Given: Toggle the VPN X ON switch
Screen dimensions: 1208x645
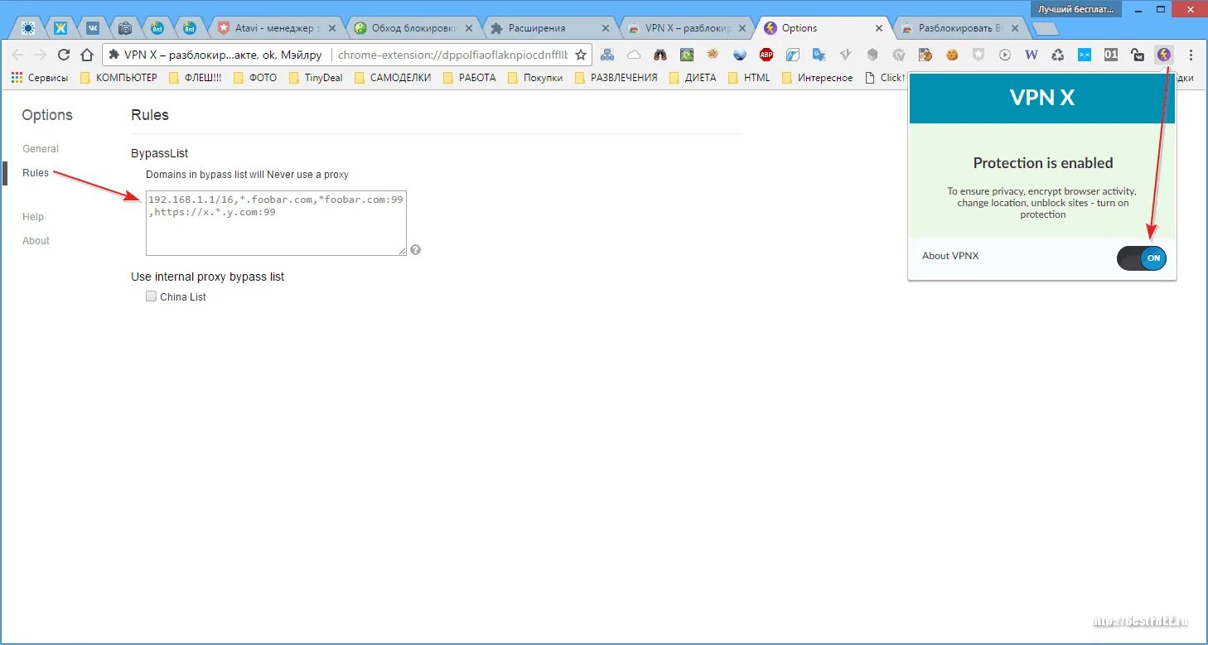Looking at the screenshot, I should coord(1142,258).
